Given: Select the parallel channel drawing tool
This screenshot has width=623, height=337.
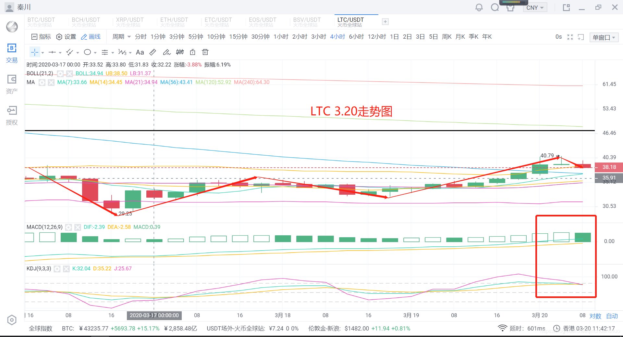Looking at the screenshot, I should coord(70,52).
